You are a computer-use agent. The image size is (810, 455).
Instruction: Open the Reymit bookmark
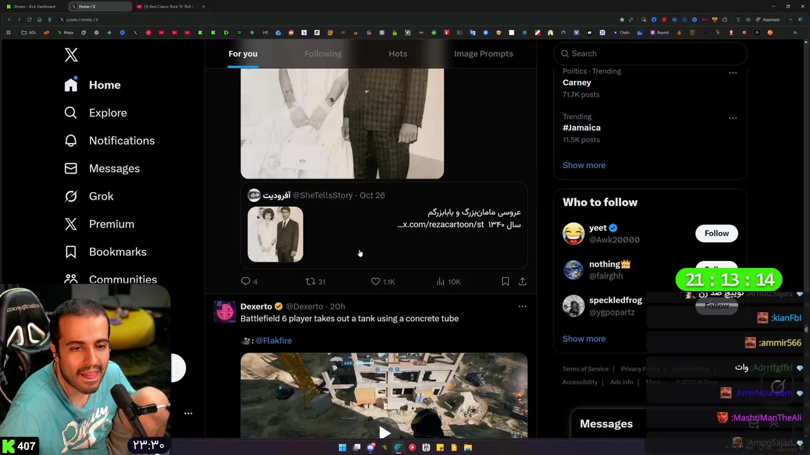(659, 32)
